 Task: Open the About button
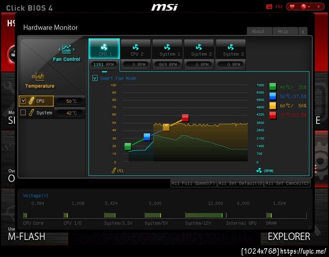[x=259, y=31]
